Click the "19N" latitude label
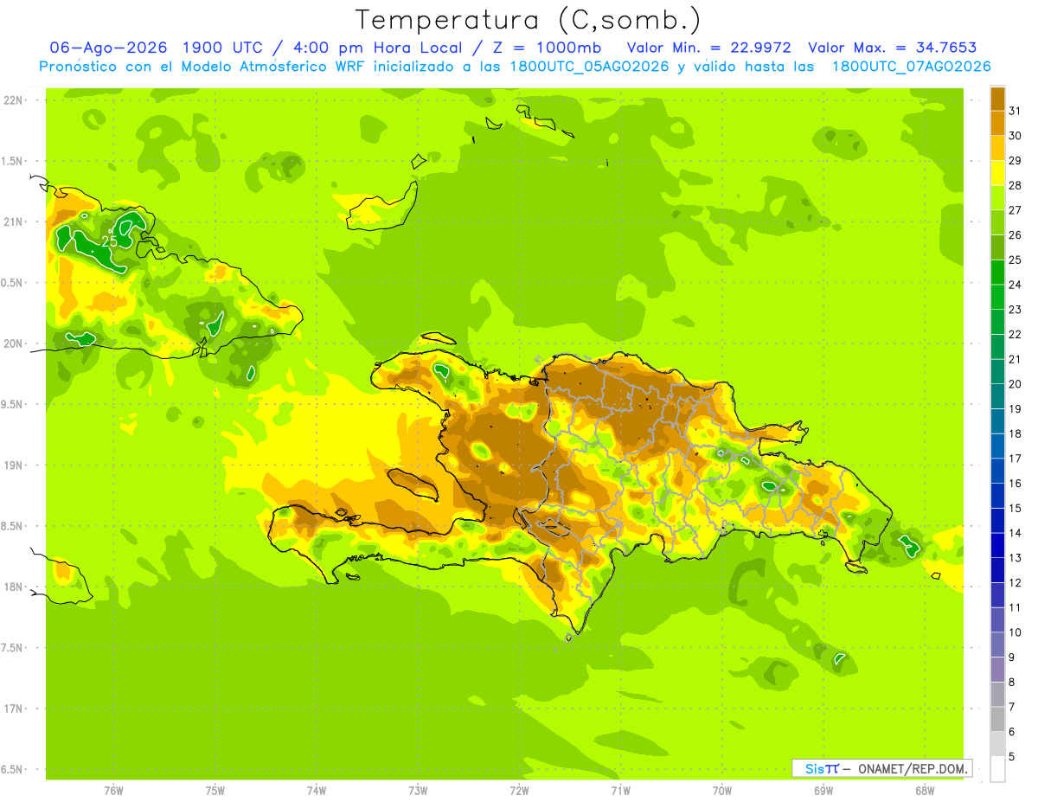Viewport: 1038px width, 802px height. 12,465
